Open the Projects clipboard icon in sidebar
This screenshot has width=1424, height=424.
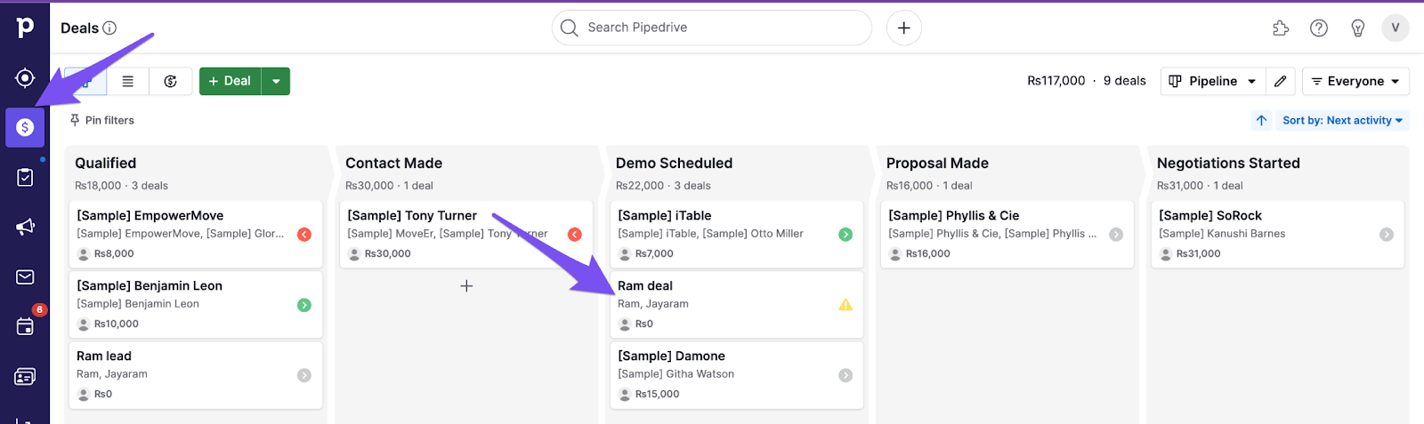[x=25, y=178]
